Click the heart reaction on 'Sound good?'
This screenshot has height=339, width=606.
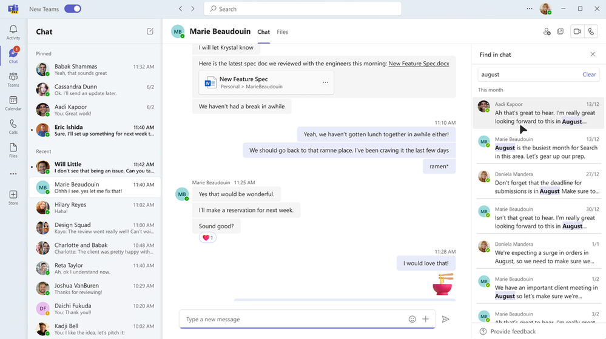point(207,238)
